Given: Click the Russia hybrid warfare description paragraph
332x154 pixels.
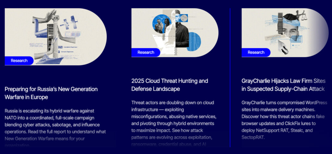Looking at the screenshot, I should pyautogui.click(x=55, y=125).
